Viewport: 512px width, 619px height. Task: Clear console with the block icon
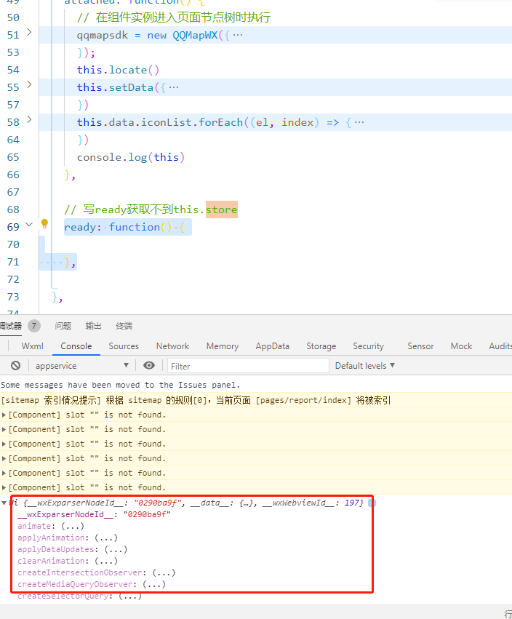click(x=15, y=366)
